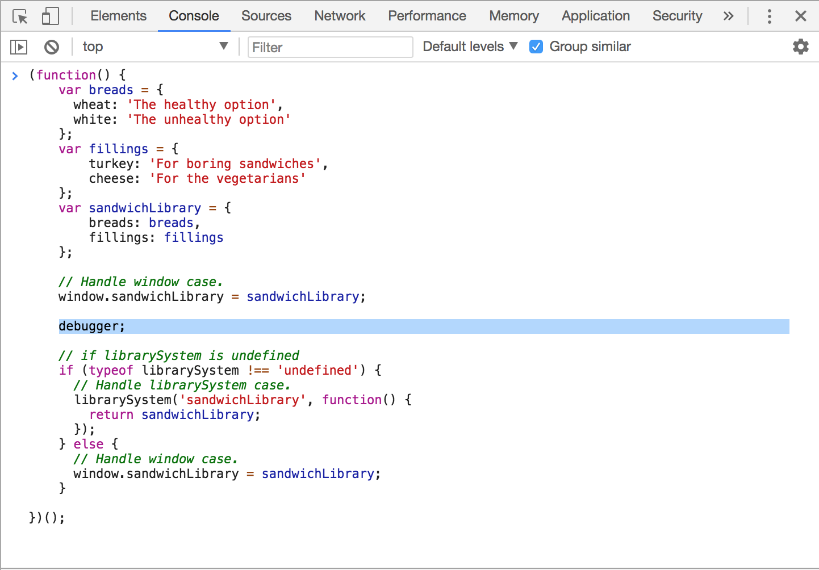Click the "// Handle librarySystem case." comment
This screenshot has height=570, width=819.
(182, 385)
